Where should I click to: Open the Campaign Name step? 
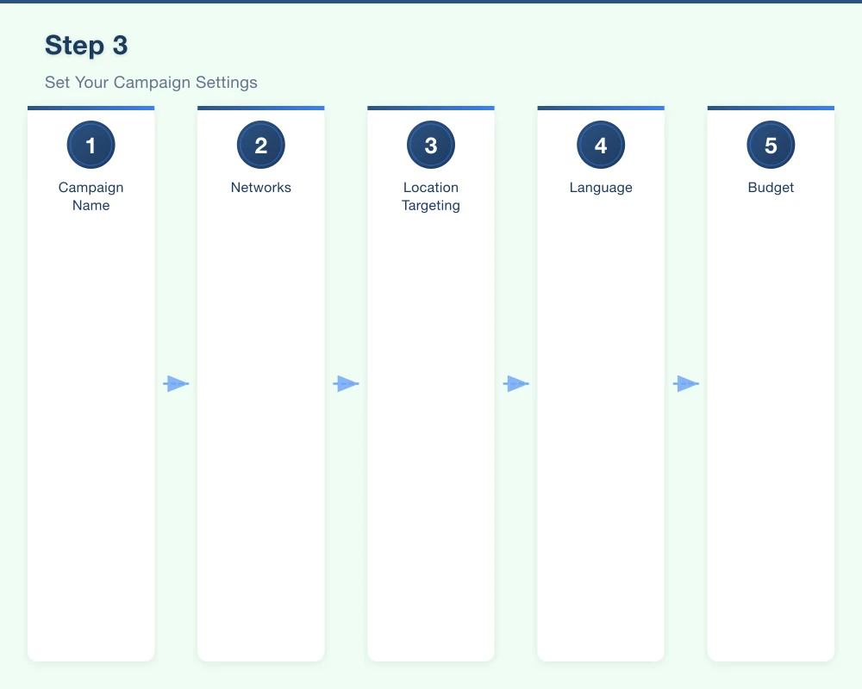pyautogui.click(x=91, y=196)
